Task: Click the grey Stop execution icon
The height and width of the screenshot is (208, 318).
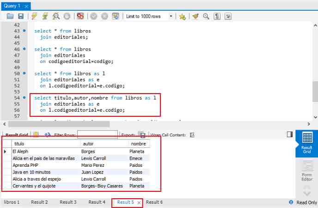Action: [67, 16]
